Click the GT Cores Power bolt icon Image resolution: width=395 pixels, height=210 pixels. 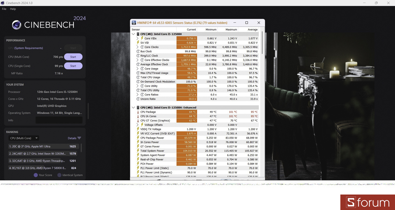(x=138, y=146)
